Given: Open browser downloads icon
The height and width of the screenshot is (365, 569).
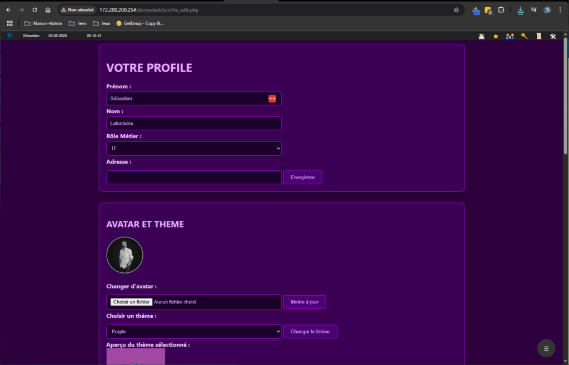Looking at the screenshot, I should pos(520,10).
